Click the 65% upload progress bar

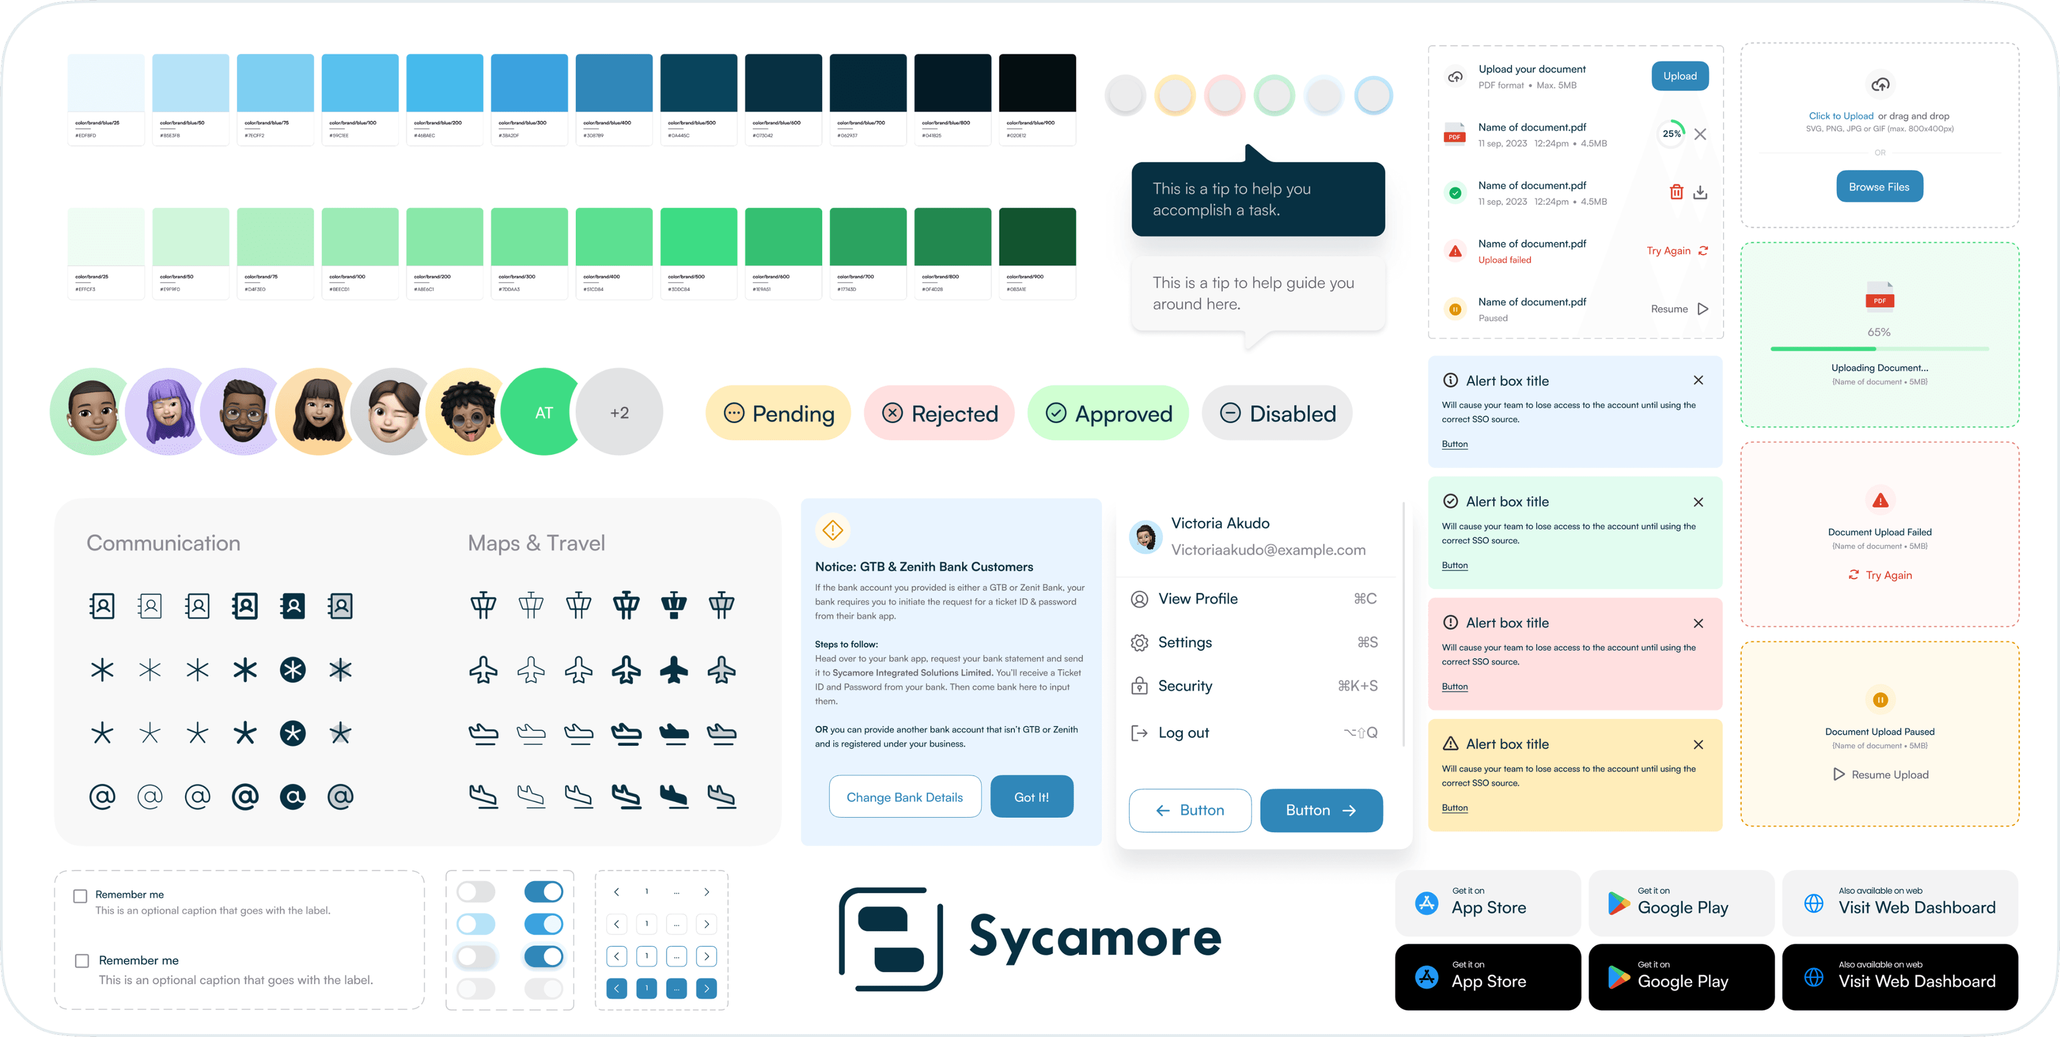click(x=1879, y=350)
